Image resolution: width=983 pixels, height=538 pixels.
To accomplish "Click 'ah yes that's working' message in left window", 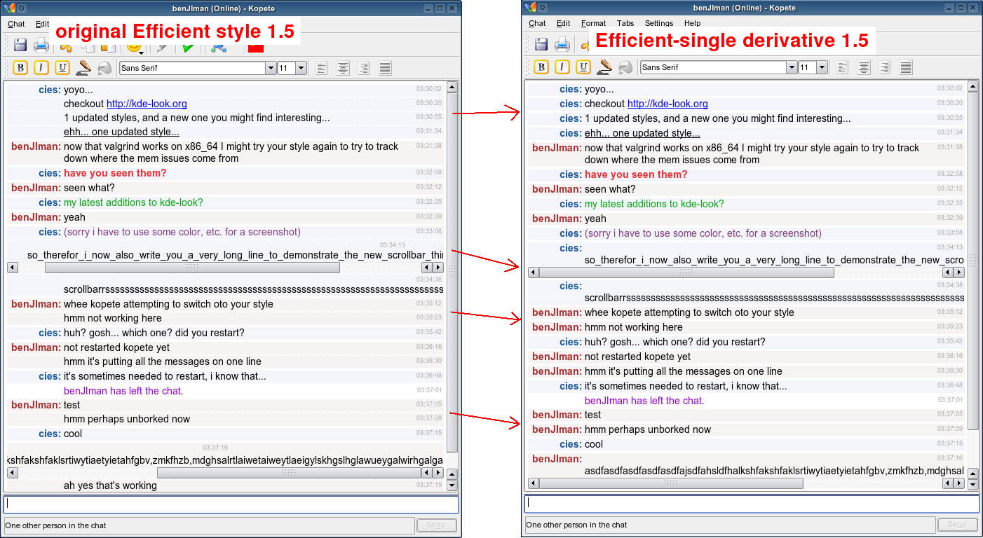I will click(x=110, y=485).
